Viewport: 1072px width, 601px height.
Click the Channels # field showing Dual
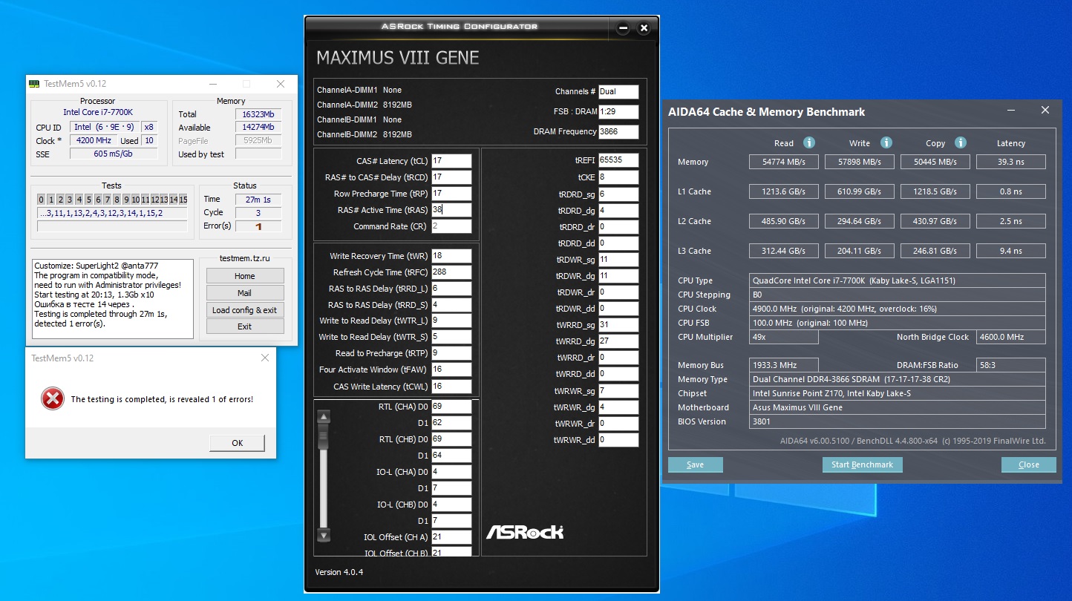[x=618, y=92]
